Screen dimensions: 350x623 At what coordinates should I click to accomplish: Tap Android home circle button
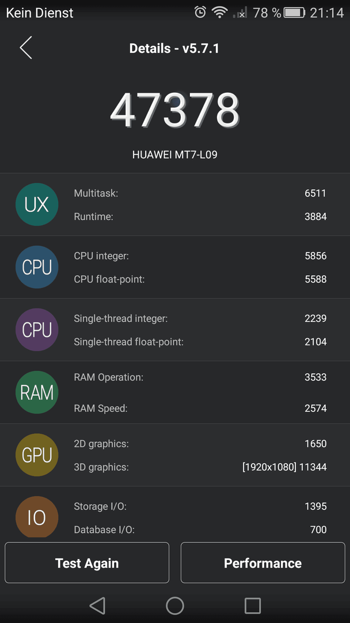175,606
